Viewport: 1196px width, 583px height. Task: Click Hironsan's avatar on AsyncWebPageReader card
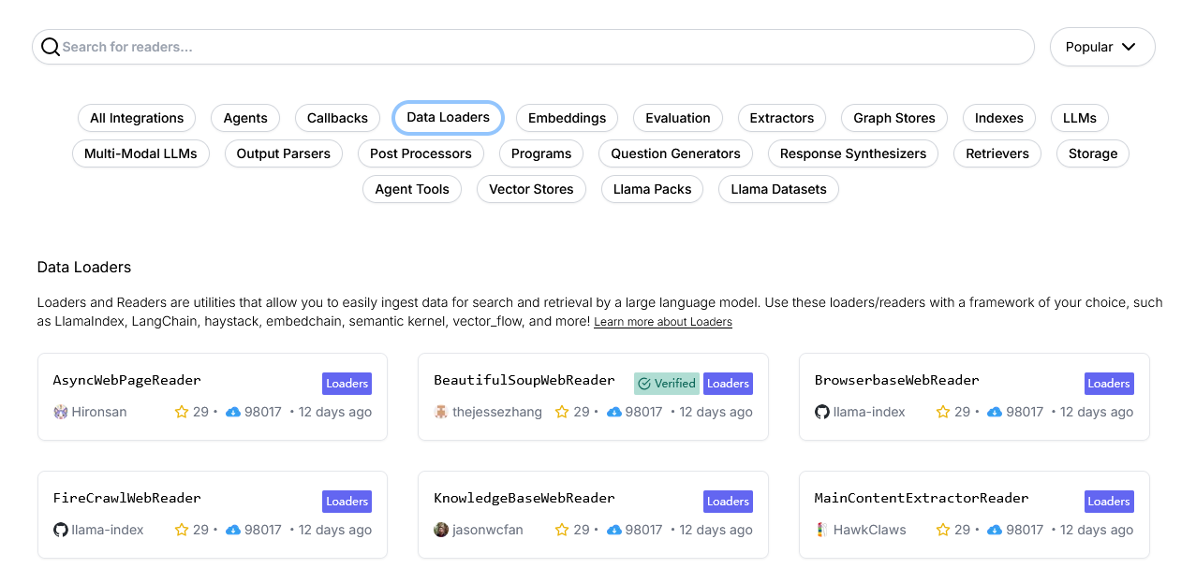[61, 412]
